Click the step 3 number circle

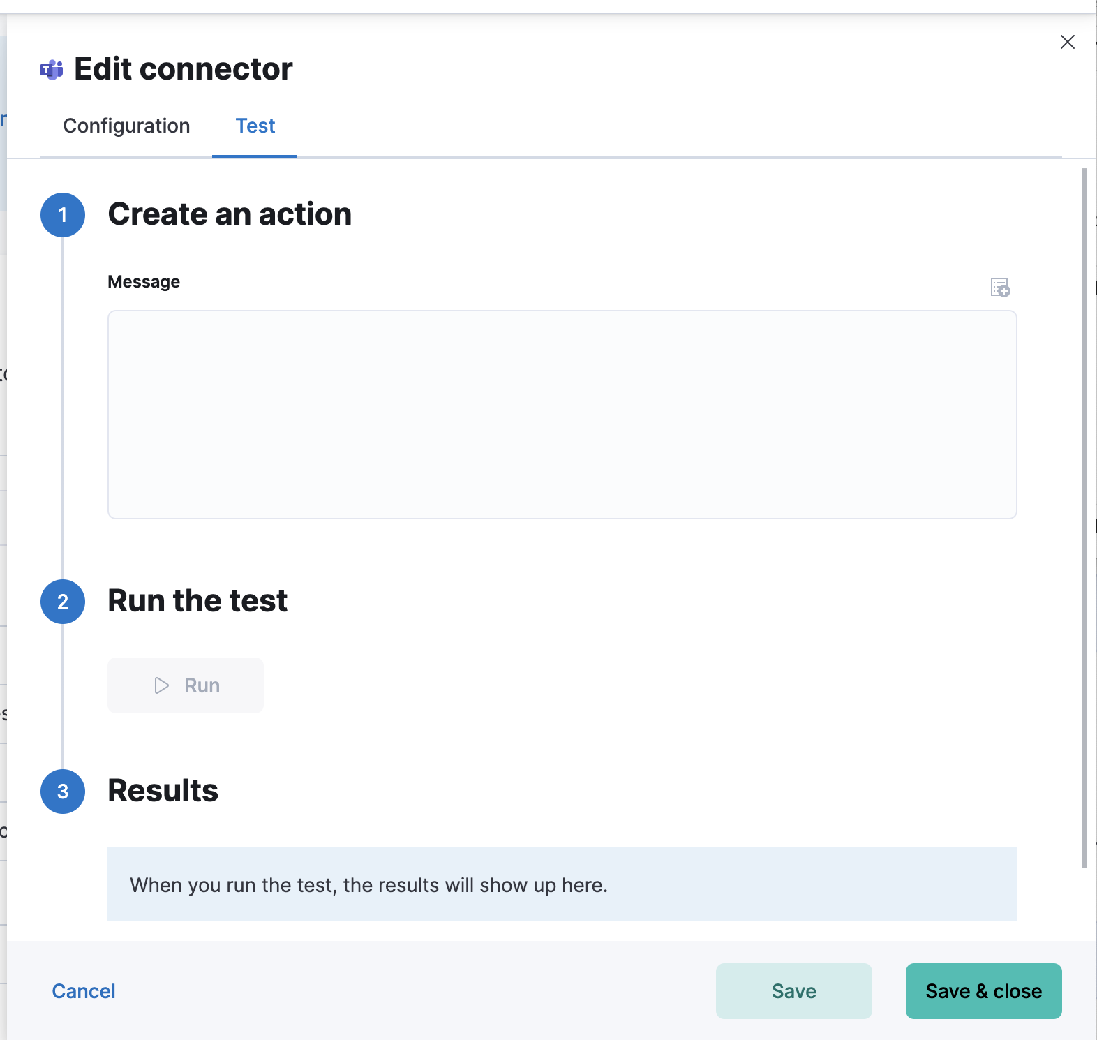tap(63, 792)
